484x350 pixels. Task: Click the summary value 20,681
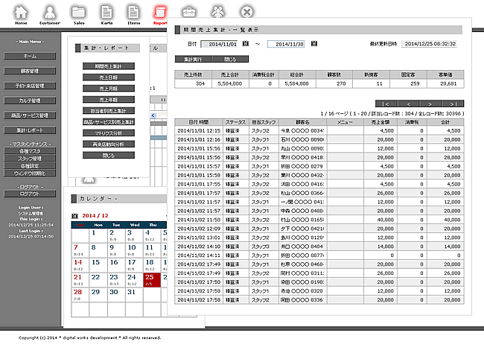[445, 83]
